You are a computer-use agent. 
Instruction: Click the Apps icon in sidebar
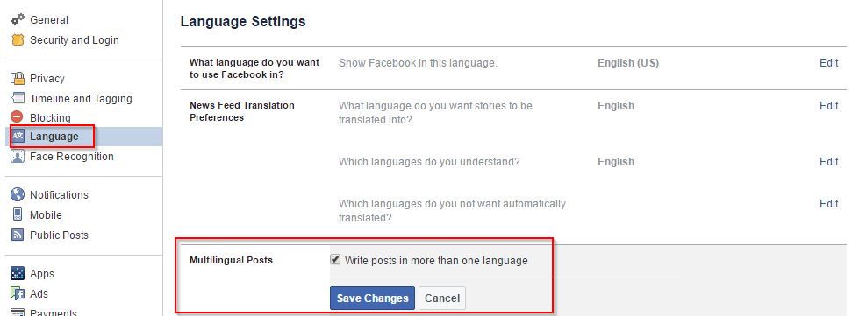coord(18,274)
